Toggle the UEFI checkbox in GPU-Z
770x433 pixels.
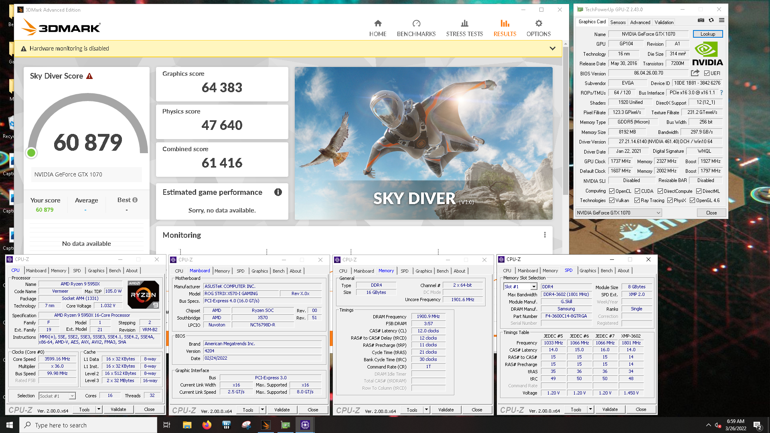707,73
